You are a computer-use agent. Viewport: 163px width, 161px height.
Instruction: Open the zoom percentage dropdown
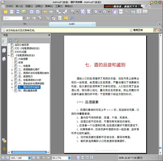[69, 158]
